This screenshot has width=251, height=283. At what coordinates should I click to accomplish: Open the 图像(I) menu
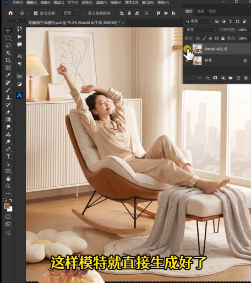(45, 3)
